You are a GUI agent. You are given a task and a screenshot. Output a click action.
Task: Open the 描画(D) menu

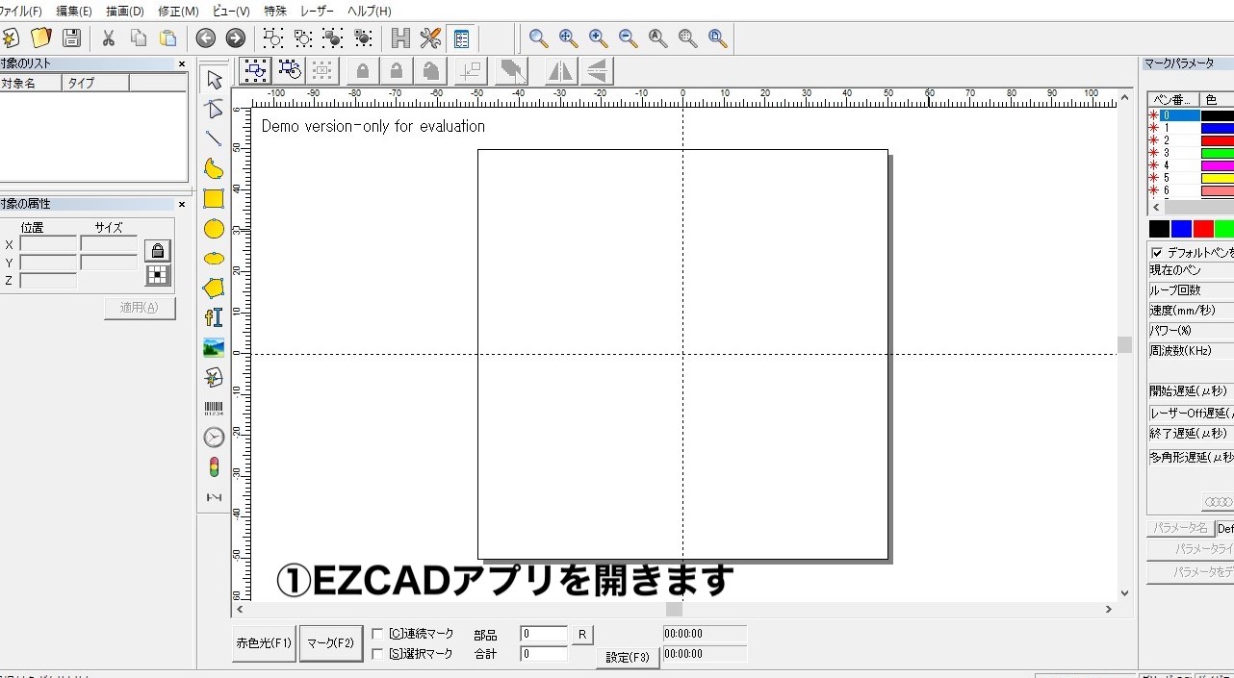[125, 12]
